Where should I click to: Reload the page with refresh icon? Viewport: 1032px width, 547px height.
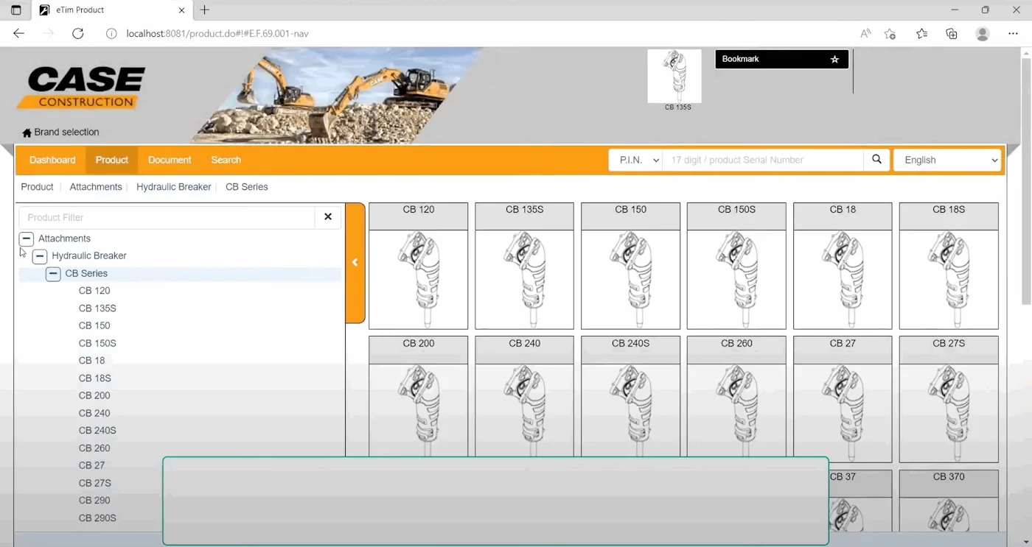click(78, 34)
